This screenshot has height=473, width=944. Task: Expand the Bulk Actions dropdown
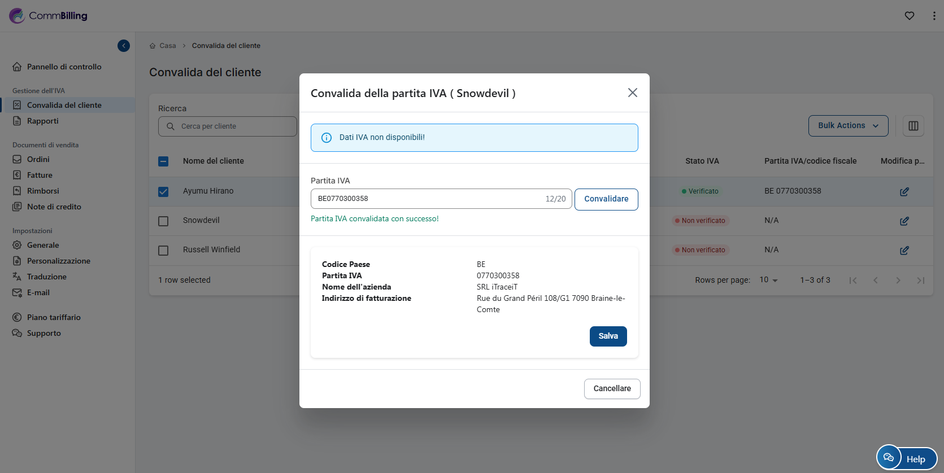(x=847, y=126)
